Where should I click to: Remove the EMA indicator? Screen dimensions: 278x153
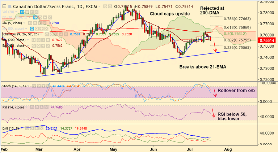click(x=48, y=45)
